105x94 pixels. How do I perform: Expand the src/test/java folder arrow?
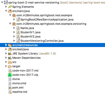pos(6,49)
